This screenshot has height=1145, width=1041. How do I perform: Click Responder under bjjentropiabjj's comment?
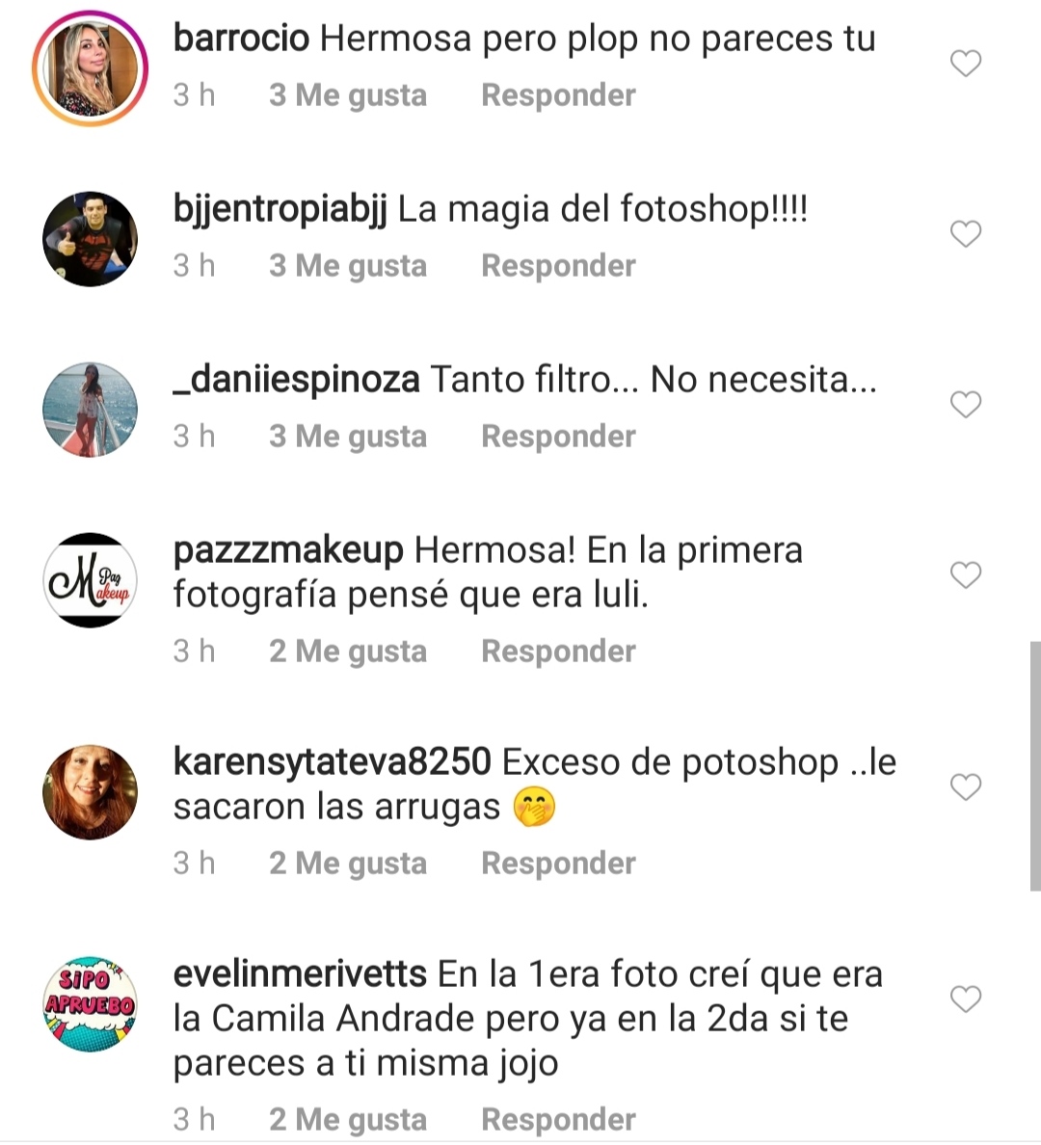pyautogui.click(x=558, y=266)
